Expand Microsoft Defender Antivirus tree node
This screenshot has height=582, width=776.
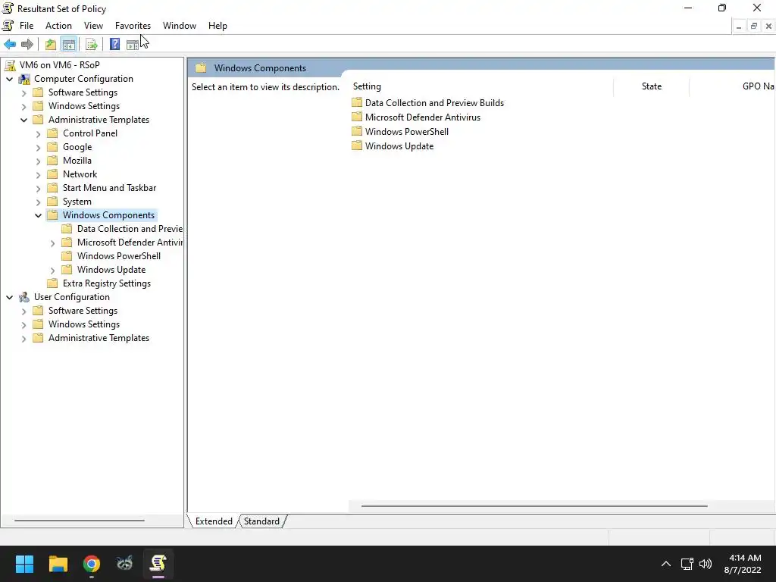[52, 243]
